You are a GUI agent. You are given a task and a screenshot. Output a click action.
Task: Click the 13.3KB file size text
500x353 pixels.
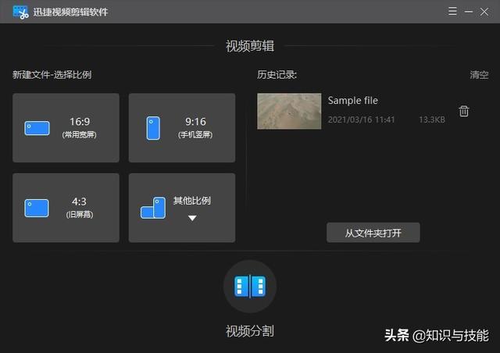432,119
